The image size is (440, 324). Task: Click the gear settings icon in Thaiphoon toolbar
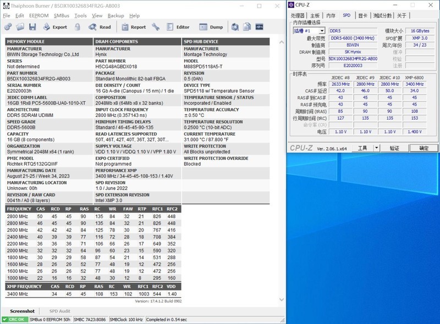point(7,27)
